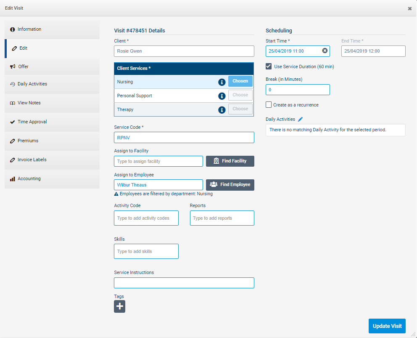Click the Service Instructions text field
Screen dimensions: 417x338
[x=184, y=283]
